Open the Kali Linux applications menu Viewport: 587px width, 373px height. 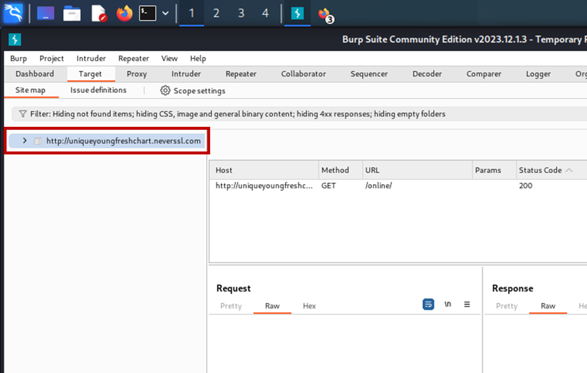click(x=14, y=13)
